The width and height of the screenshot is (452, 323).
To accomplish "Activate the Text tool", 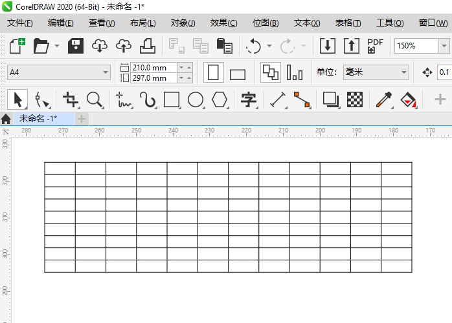I will [x=248, y=99].
